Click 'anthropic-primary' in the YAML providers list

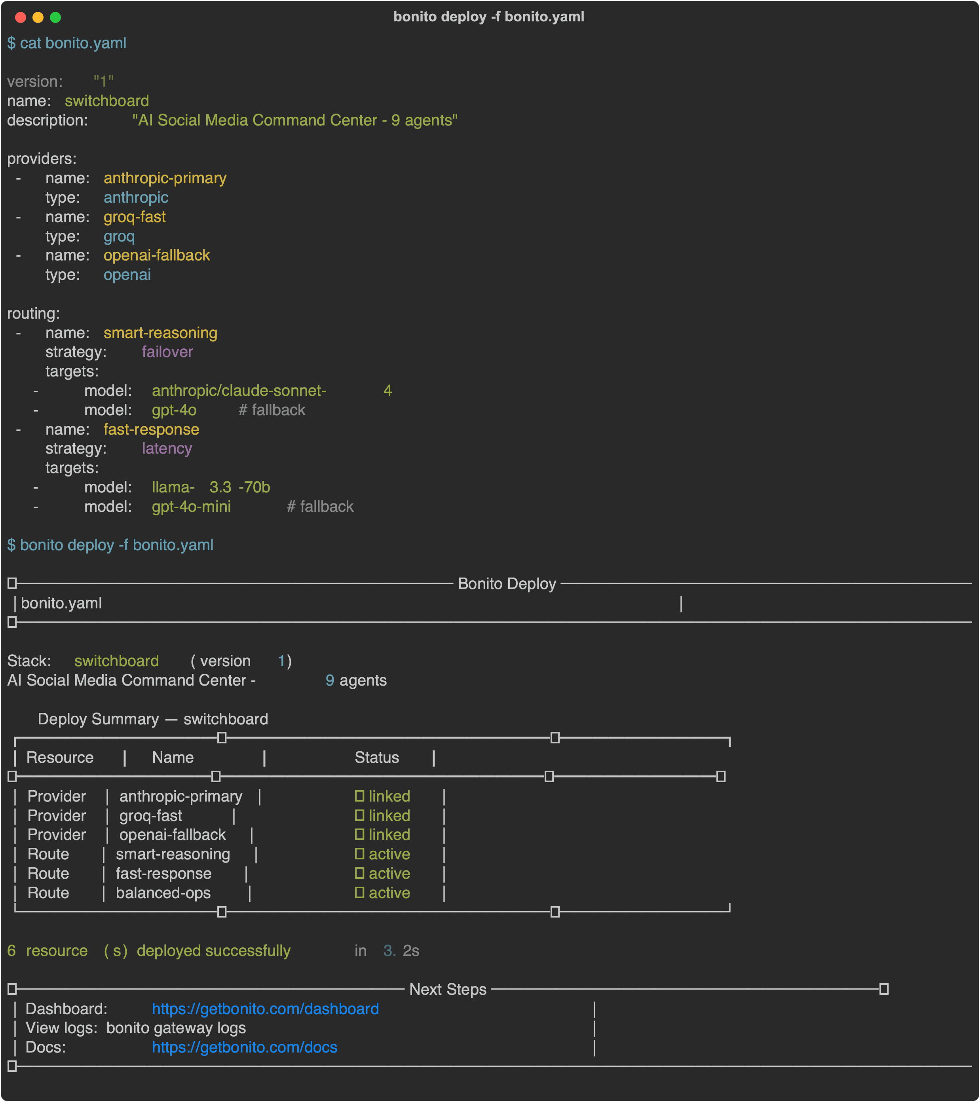pos(165,179)
